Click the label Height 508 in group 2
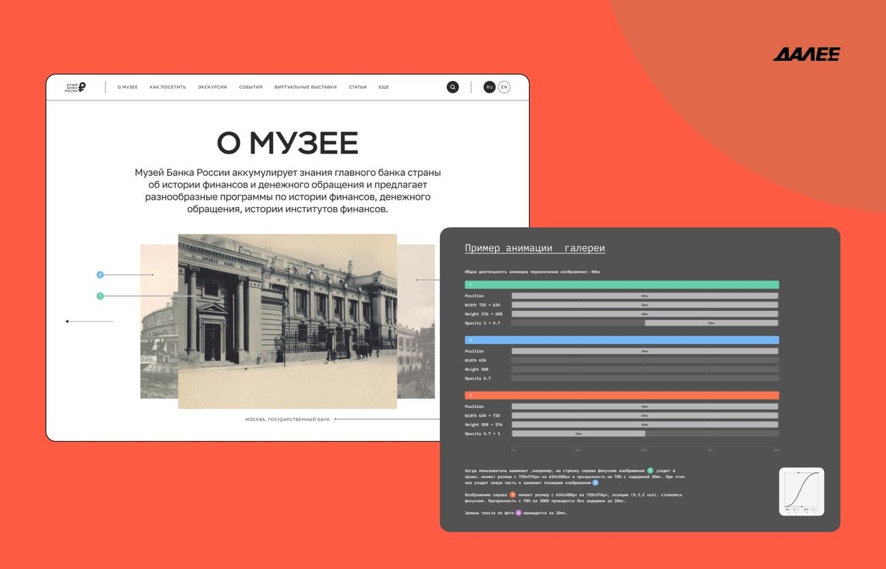This screenshot has width=886, height=569. [x=477, y=369]
